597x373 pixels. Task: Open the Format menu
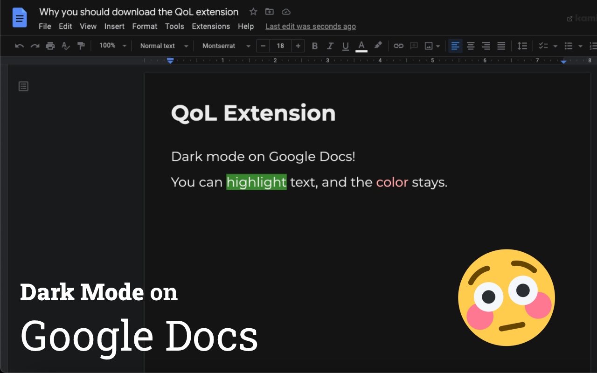[145, 26]
